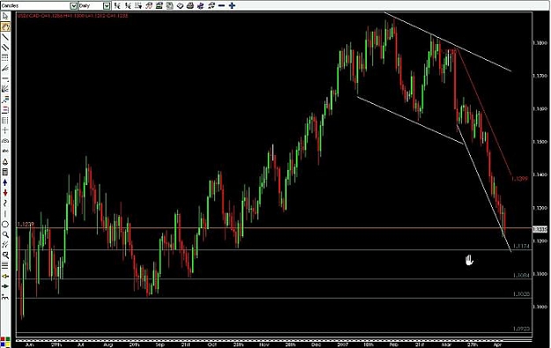Click the first indicator icon after Daily
Viewport: 551px width, 348px height.
tap(117, 5)
